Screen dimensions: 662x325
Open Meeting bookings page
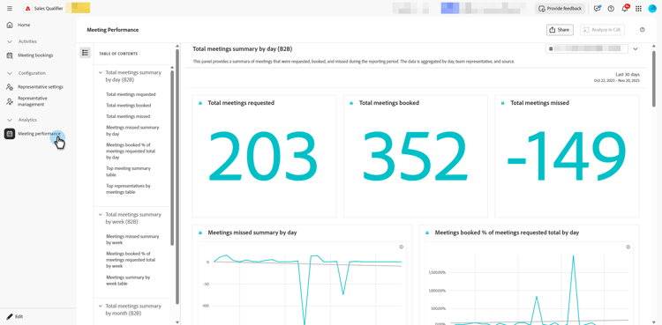tap(35, 55)
